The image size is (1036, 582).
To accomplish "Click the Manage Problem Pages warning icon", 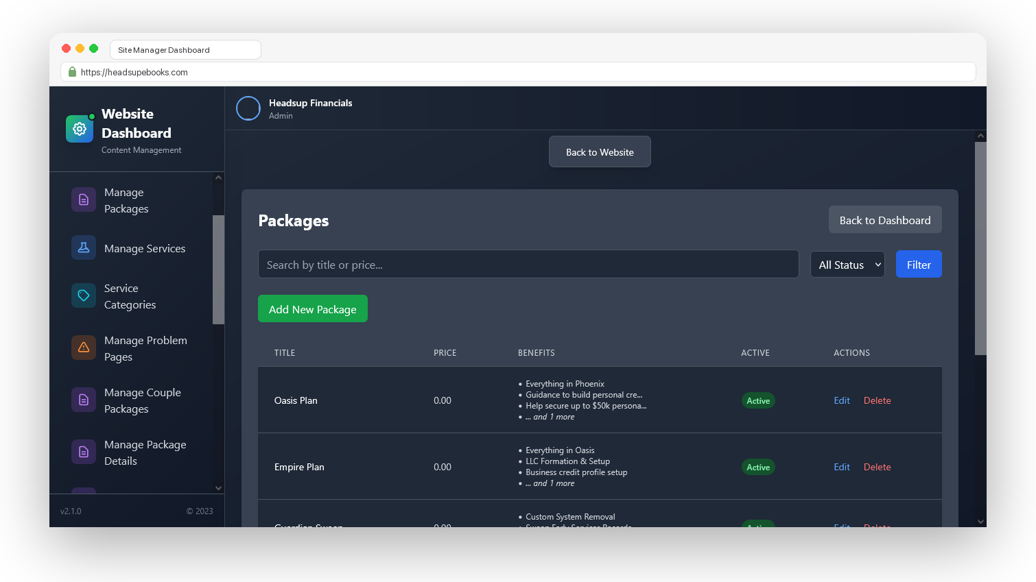I will click(84, 348).
